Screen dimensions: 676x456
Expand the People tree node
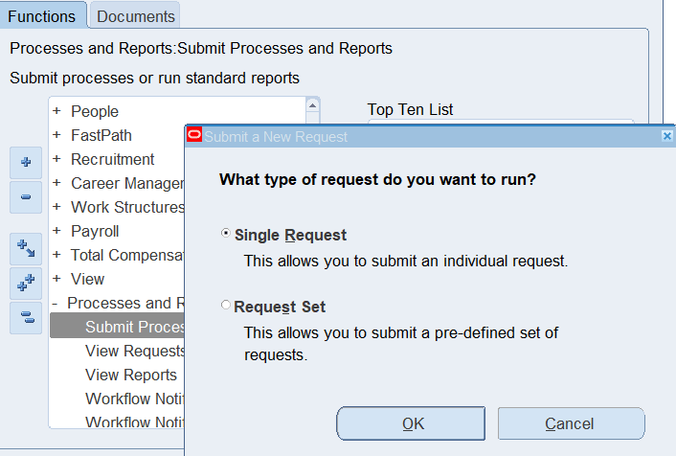coord(57,112)
